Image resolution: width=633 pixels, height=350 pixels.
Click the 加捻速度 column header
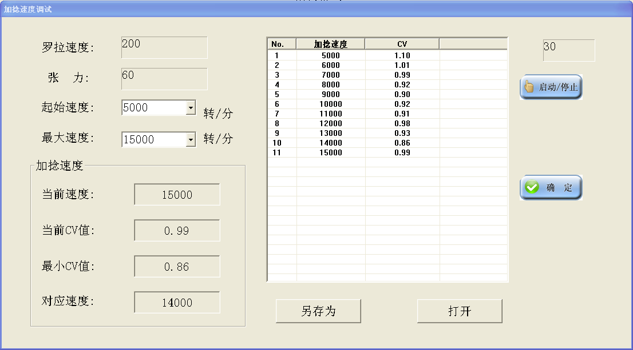point(330,44)
